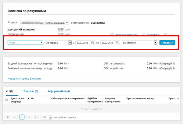Switch to the Усі (0) tab
The height and width of the screenshot is (124, 183).
(9, 91)
